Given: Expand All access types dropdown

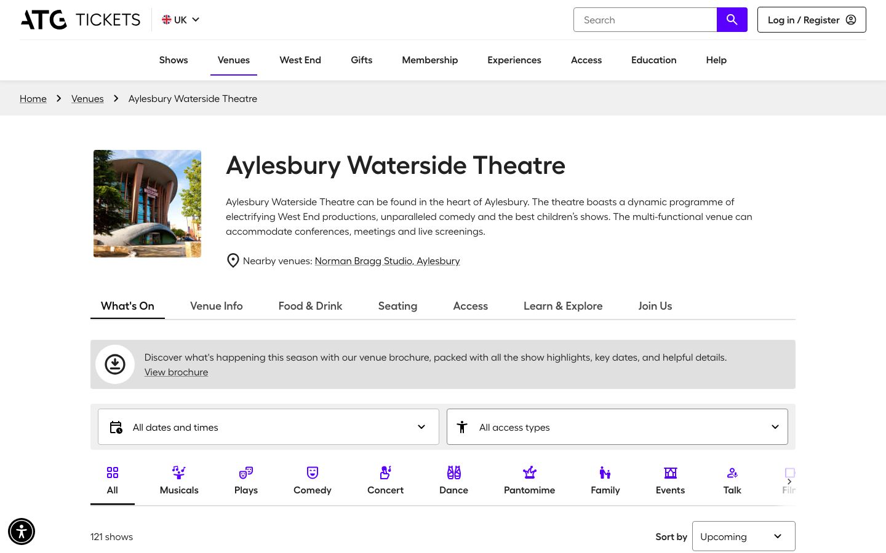Looking at the screenshot, I should click(617, 427).
